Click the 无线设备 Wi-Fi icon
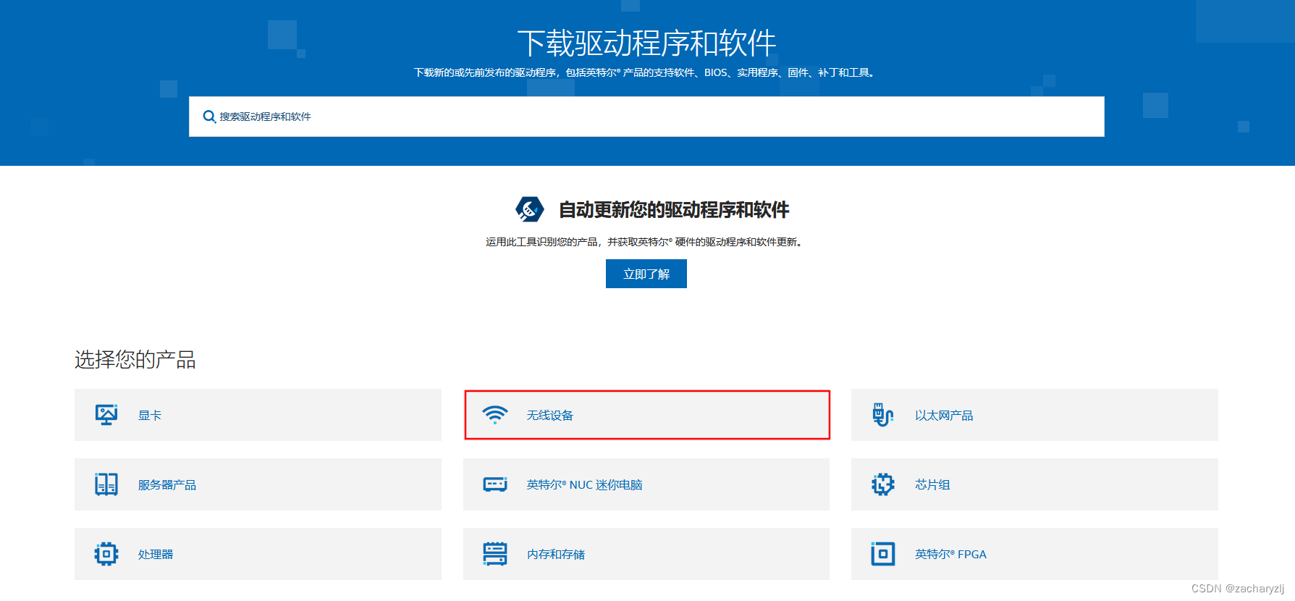This screenshot has height=601, width=1295. click(x=495, y=415)
